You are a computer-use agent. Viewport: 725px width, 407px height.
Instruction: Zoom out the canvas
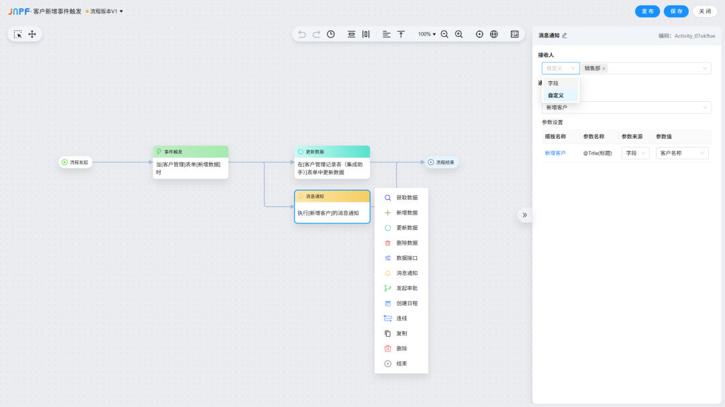[x=444, y=34]
